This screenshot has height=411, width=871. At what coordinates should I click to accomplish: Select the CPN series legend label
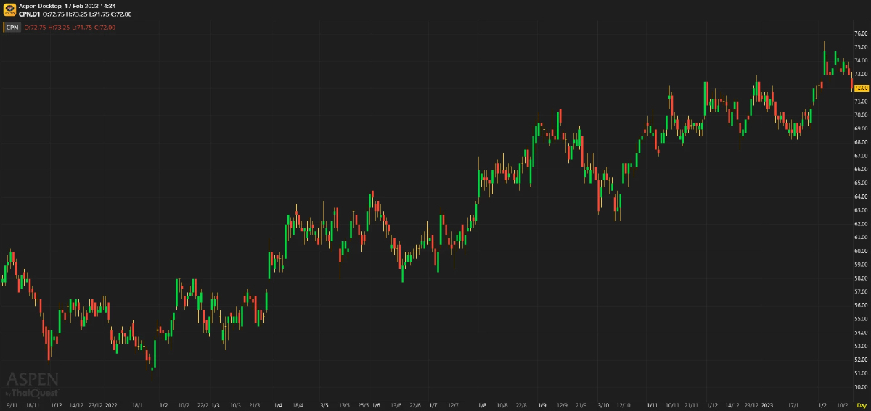(12, 28)
